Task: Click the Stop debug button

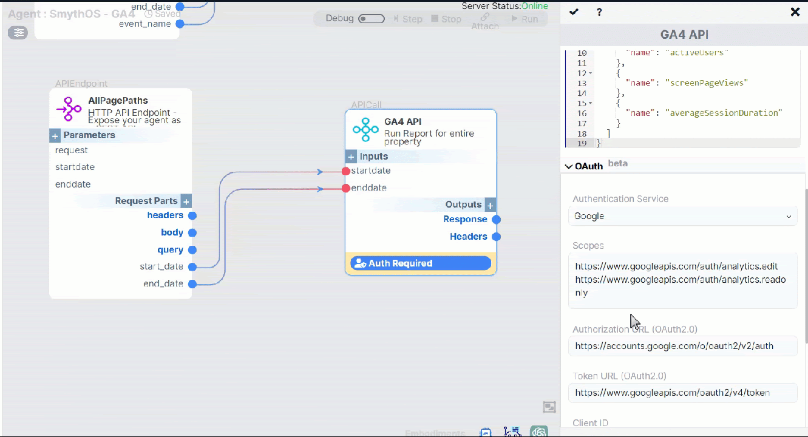Action: tap(446, 19)
